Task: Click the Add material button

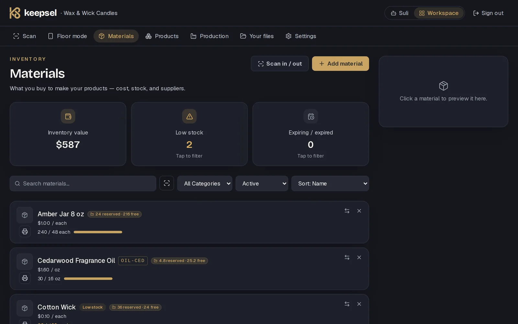Action: point(341,64)
